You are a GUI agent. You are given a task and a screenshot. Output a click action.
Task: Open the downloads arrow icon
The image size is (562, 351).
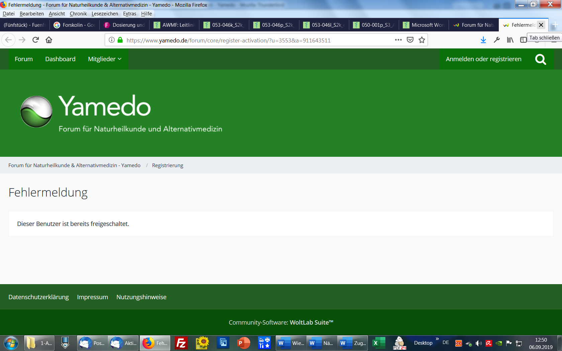click(x=483, y=40)
